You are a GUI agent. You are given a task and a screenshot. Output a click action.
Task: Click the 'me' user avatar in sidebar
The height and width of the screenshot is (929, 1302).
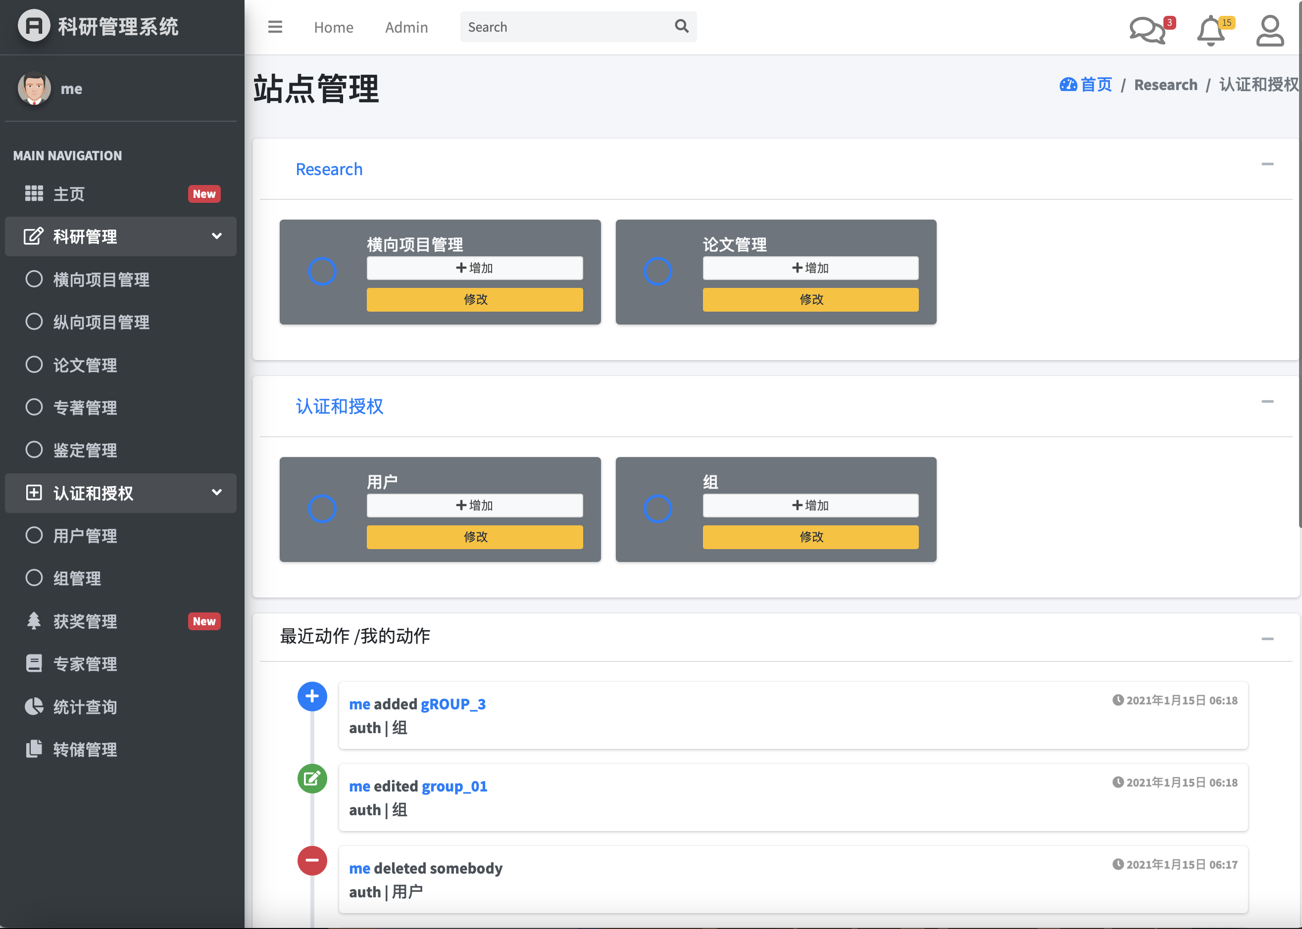point(34,89)
